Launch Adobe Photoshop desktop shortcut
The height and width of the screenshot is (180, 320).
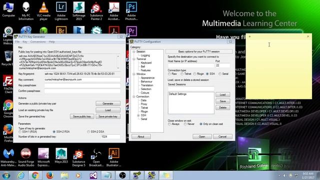click(x=131, y=11)
